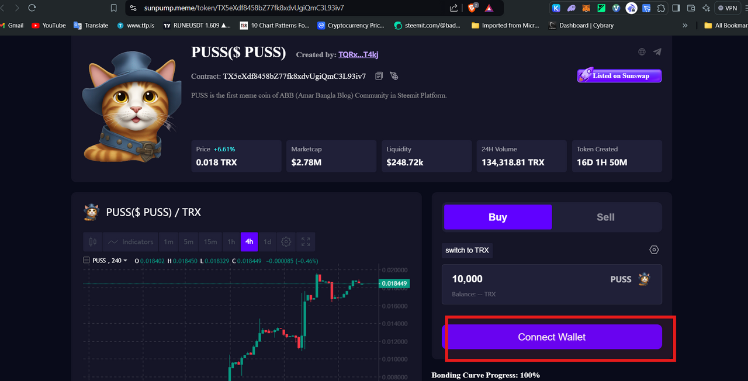Screen dimensions: 748x381
Task: Open Leo AI sparkle icon
Action: click(x=706, y=8)
